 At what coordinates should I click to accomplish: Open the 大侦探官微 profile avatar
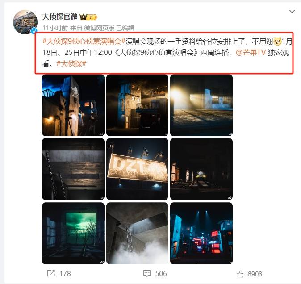click(x=25, y=22)
